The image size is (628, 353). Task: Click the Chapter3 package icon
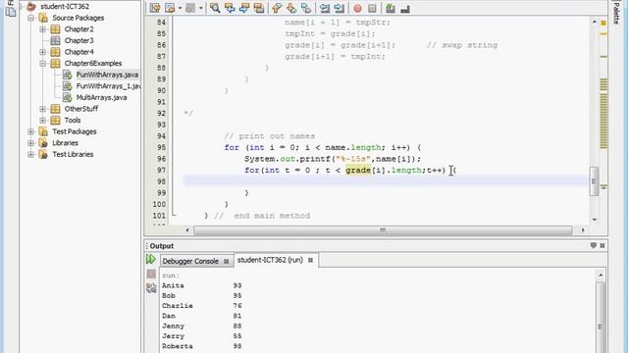(55, 40)
